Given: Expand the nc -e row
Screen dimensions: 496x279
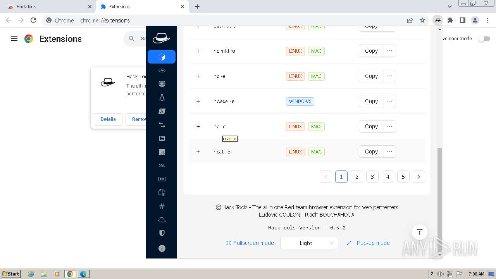Looking at the screenshot, I should (x=198, y=76).
